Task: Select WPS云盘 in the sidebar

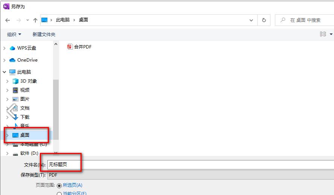Action: 27,48
